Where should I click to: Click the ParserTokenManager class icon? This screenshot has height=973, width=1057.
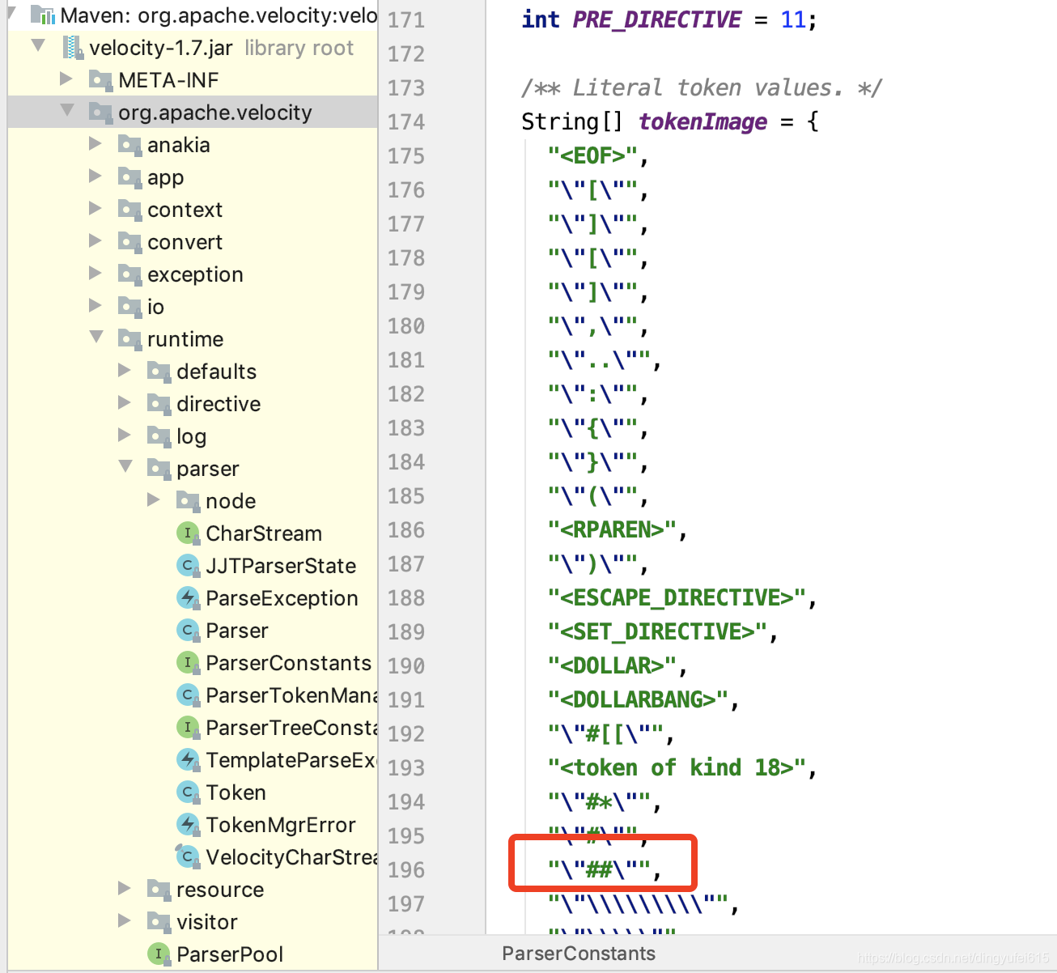click(188, 695)
